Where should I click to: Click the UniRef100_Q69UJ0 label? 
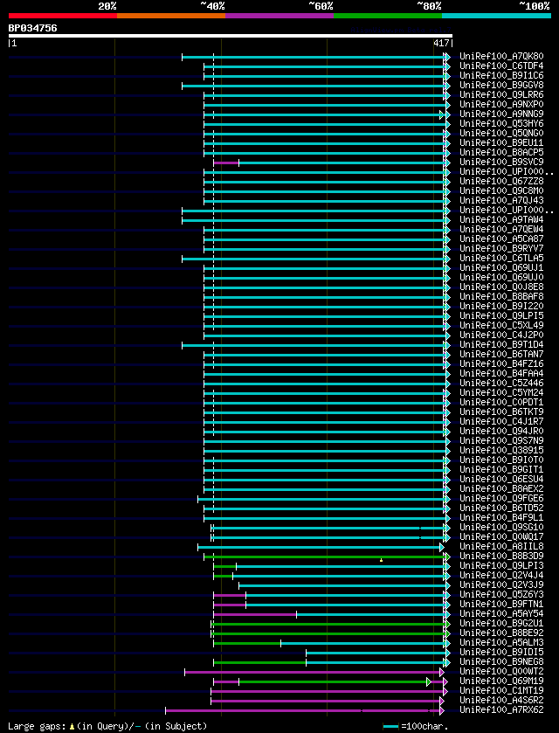pyautogui.click(x=501, y=278)
